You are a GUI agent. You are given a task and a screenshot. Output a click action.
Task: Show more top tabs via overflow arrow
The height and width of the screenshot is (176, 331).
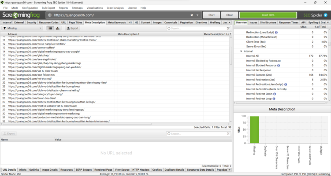coord(230,22)
